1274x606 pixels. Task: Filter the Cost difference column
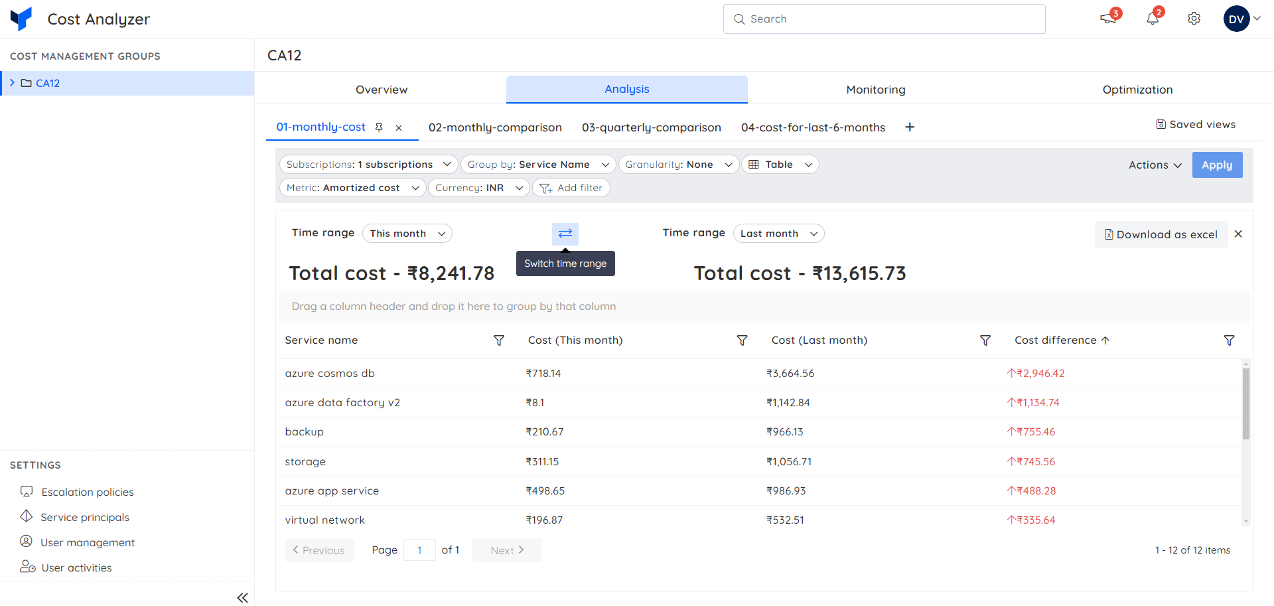tap(1229, 341)
